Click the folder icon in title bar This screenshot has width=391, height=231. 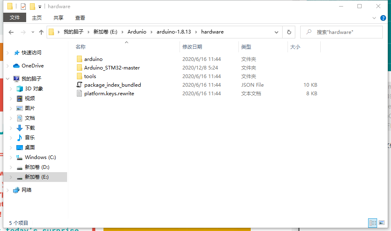click(x=10, y=6)
